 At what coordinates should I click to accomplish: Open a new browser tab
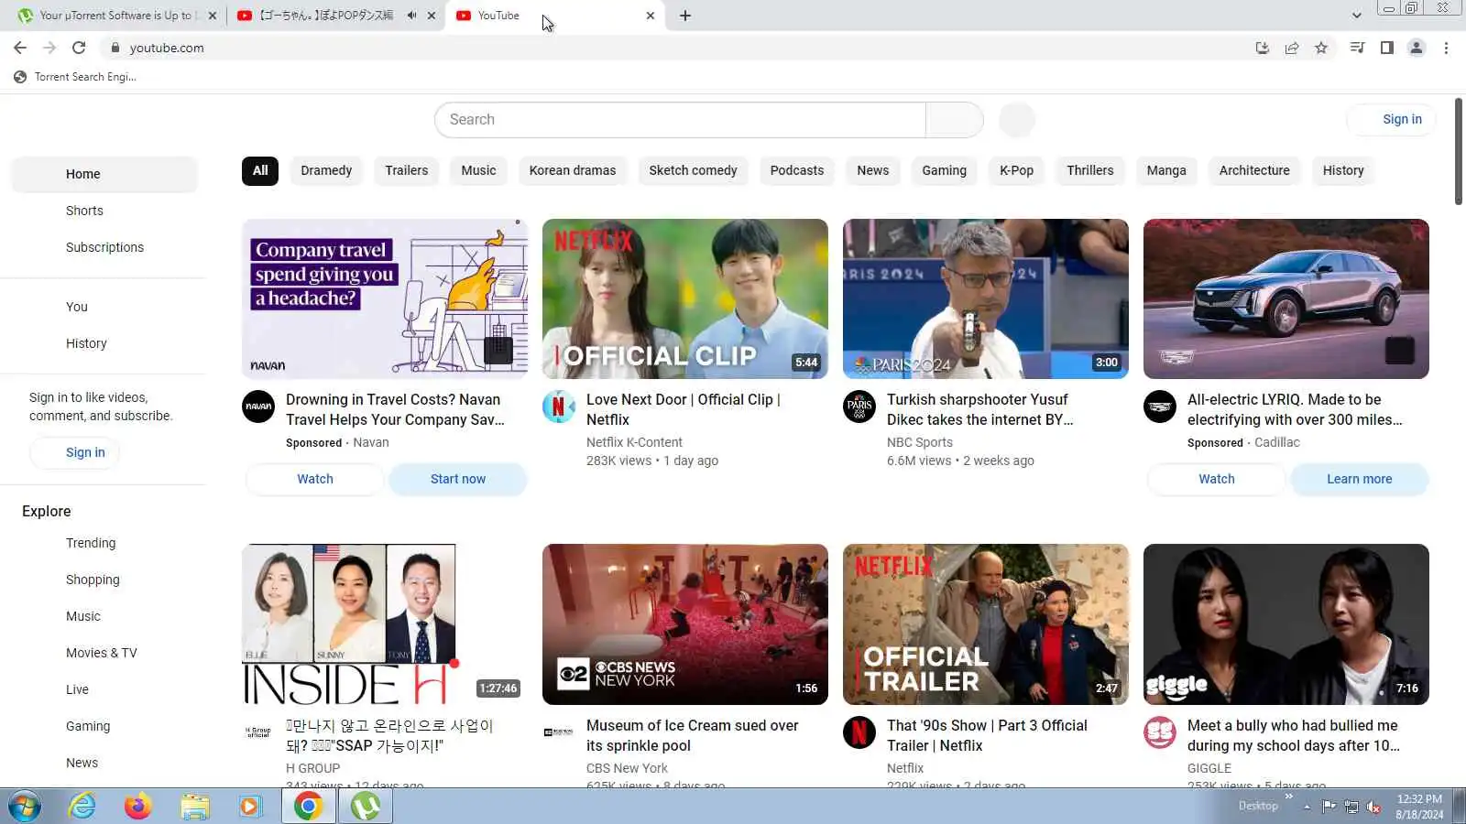coord(685,16)
